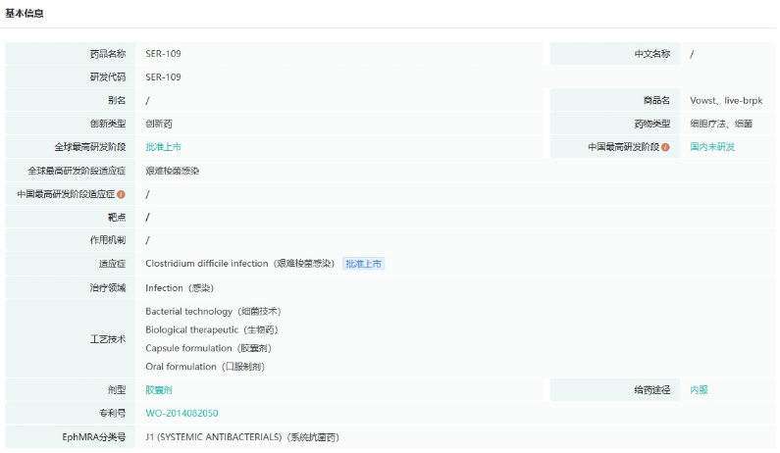Select the 基本信息 section heading

pos(25,14)
